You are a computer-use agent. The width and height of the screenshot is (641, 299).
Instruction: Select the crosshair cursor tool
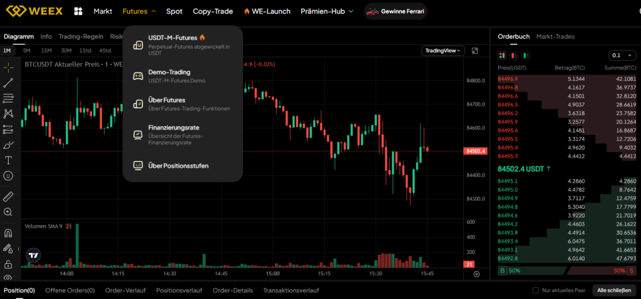pos(8,67)
